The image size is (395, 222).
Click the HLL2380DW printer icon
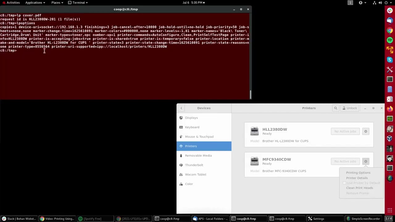pos(254,131)
